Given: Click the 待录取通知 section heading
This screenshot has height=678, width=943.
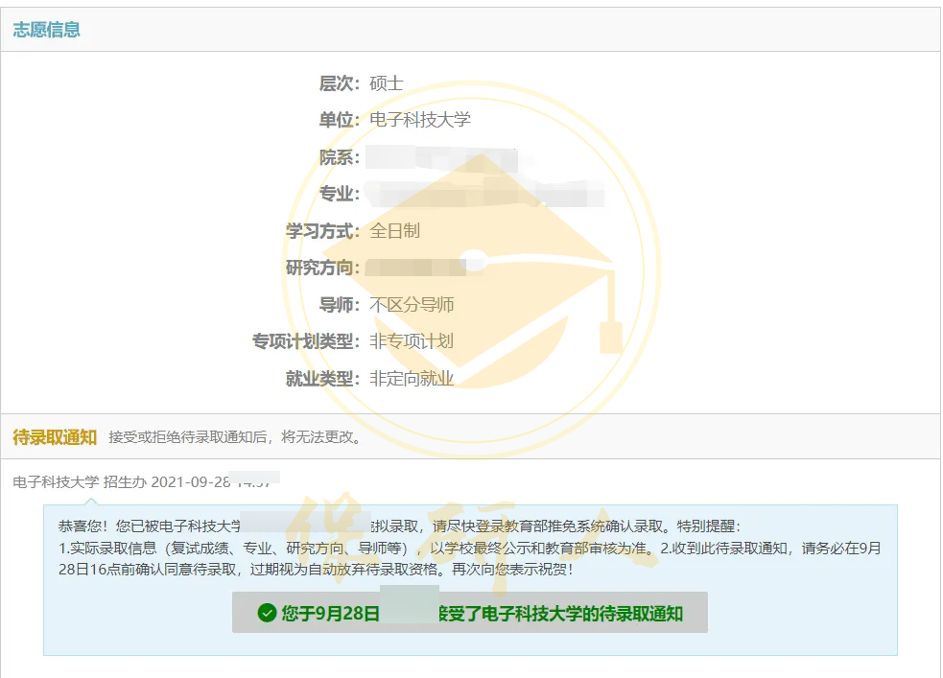Looking at the screenshot, I should (55, 437).
